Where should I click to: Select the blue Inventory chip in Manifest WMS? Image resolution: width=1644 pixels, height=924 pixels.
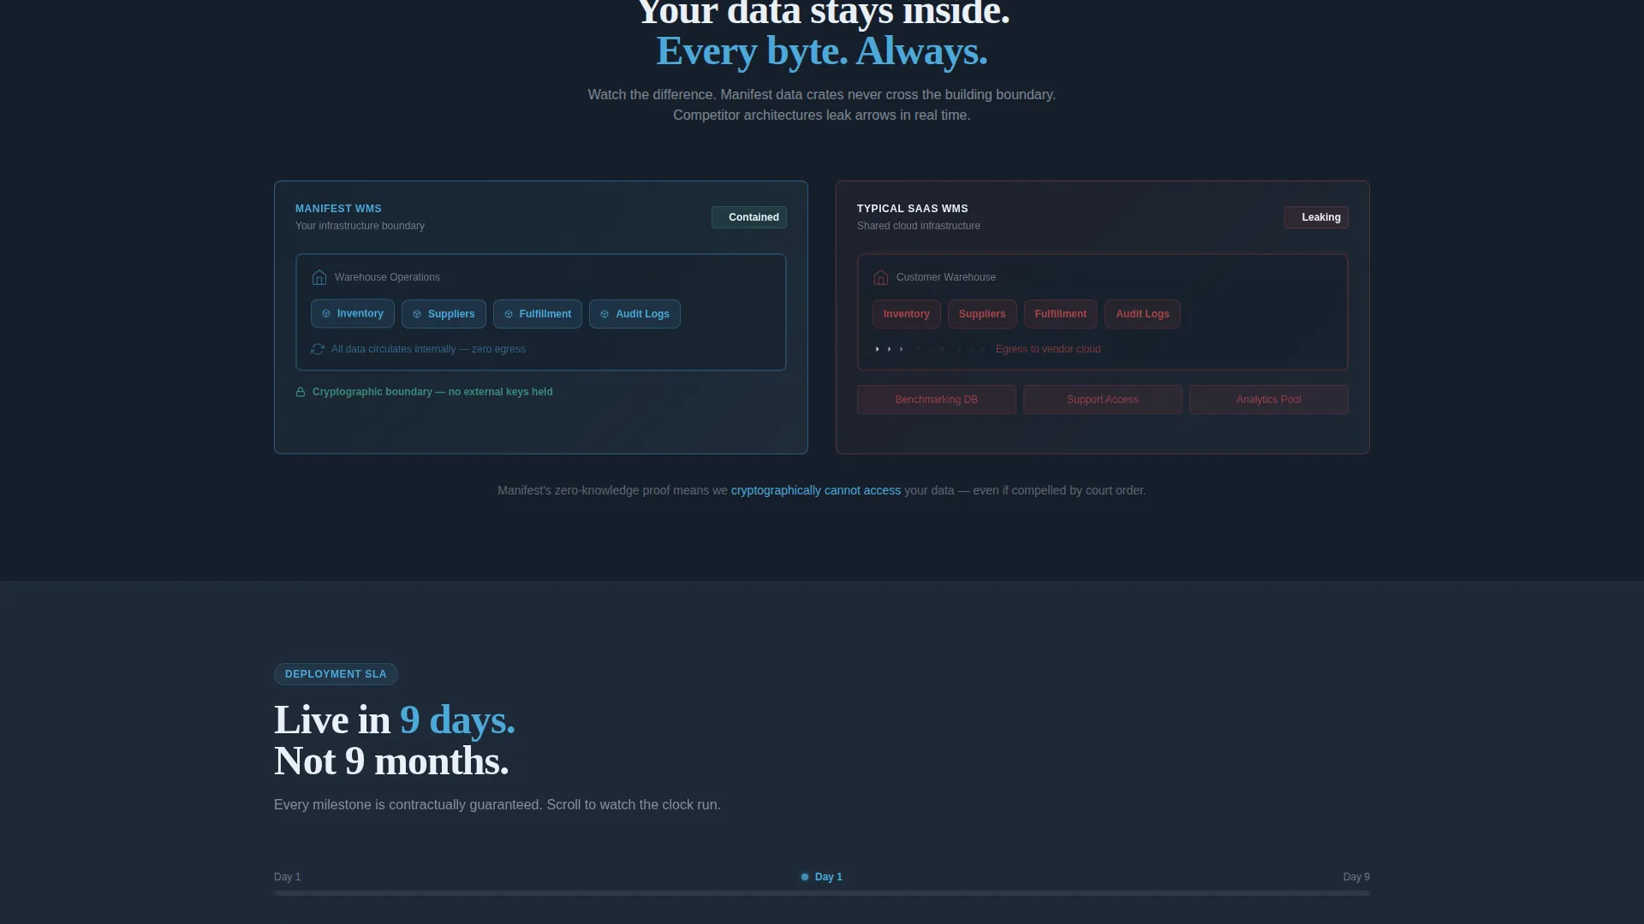click(x=353, y=314)
